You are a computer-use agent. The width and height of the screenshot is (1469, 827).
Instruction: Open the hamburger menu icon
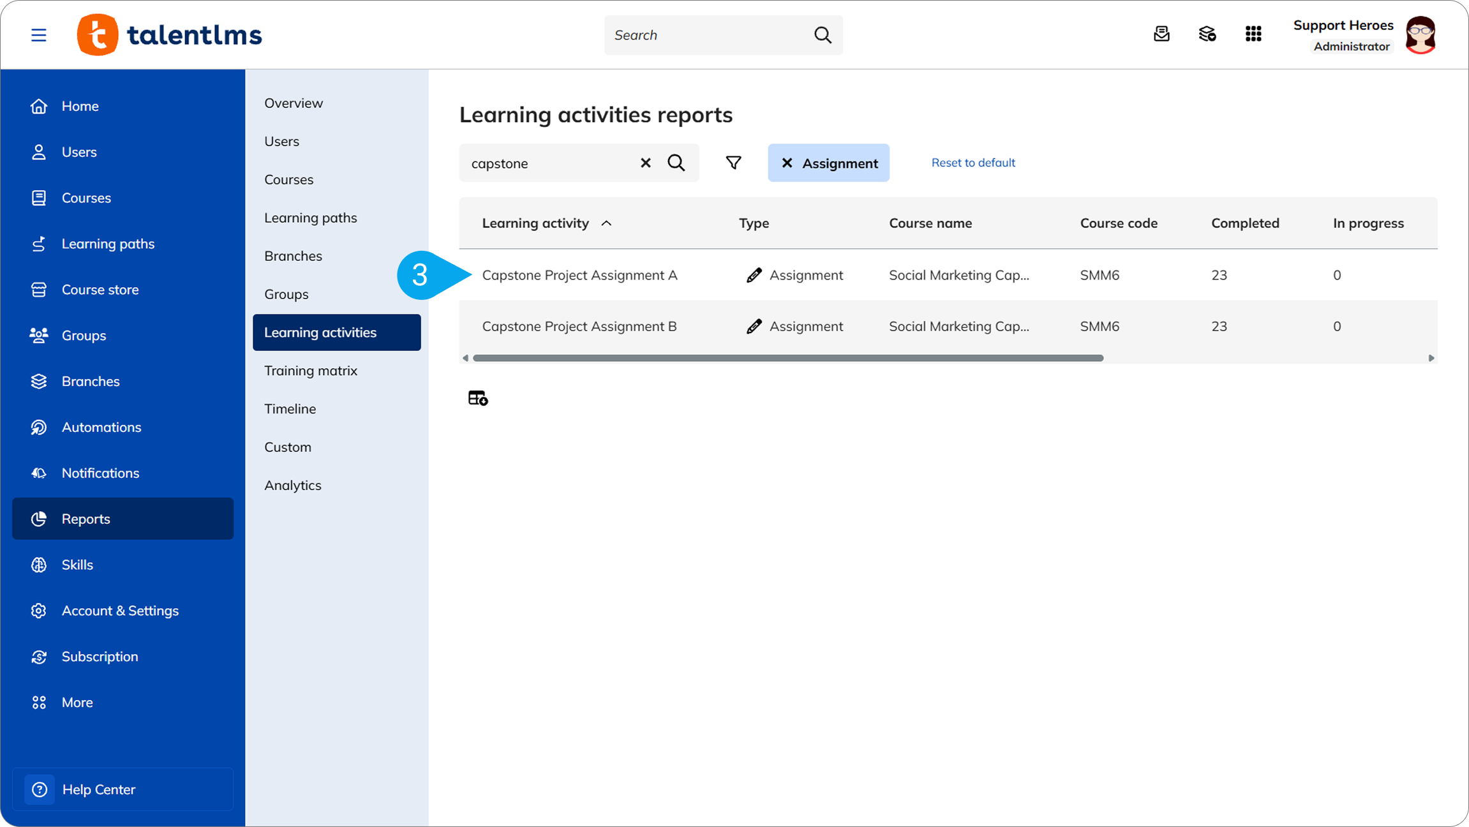(39, 35)
